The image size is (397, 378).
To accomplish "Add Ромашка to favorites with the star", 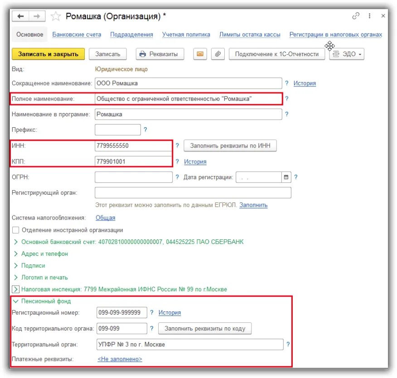I will coord(55,16).
